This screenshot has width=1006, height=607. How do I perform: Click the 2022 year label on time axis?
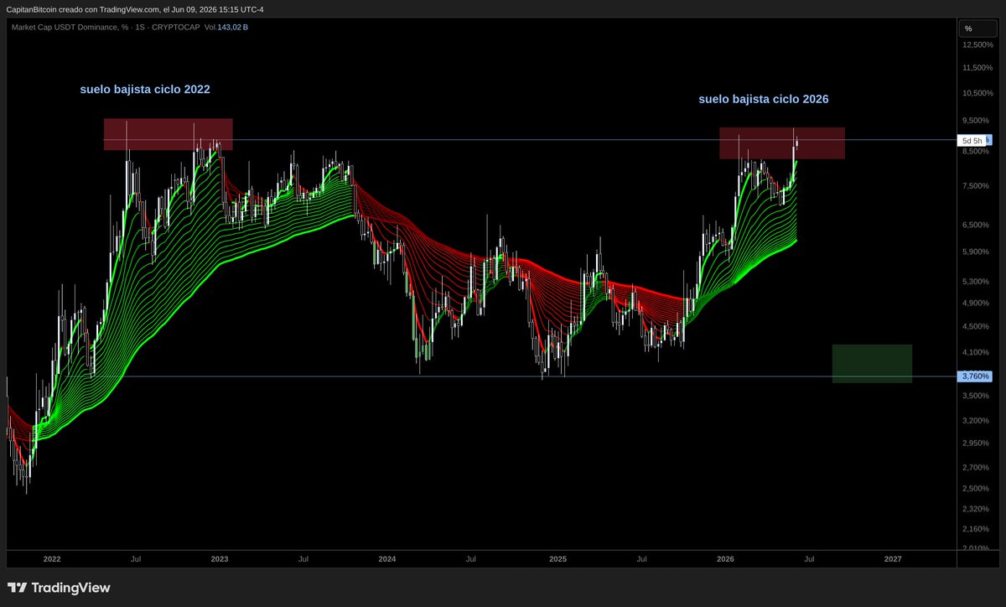click(52, 559)
